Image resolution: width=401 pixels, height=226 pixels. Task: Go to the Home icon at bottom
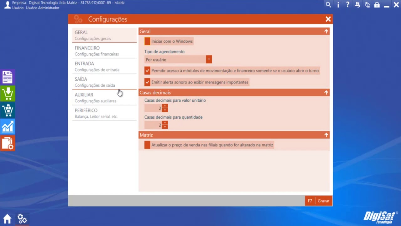(7, 218)
